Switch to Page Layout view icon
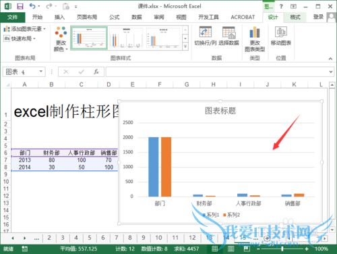Viewport: 337px width, 254px height. 231,249
